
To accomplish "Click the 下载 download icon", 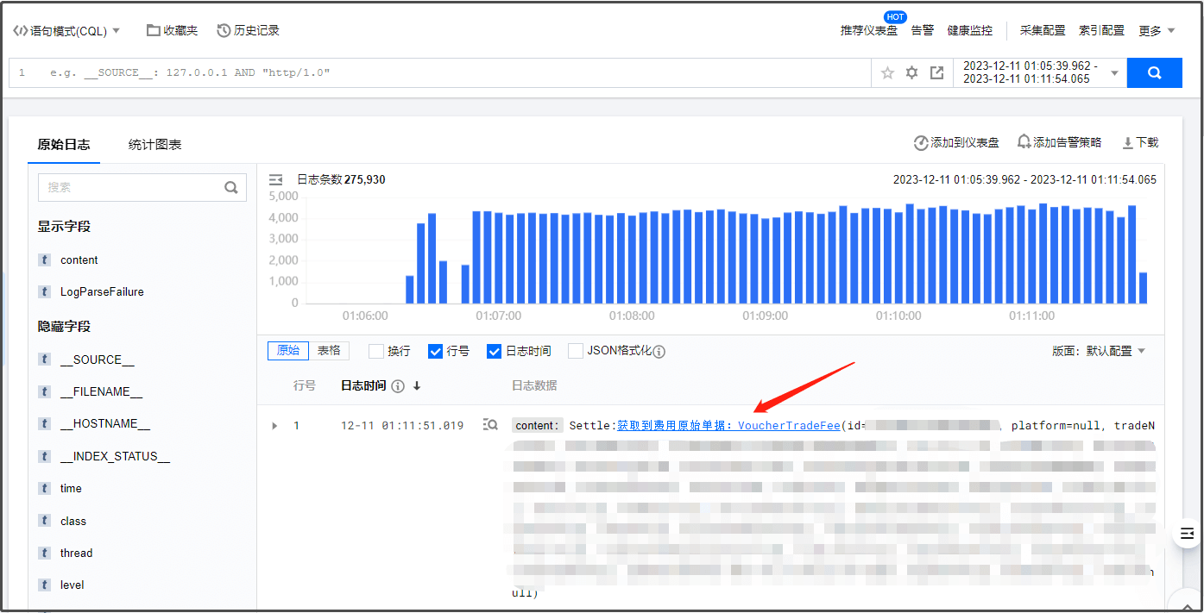I will pyautogui.click(x=1127, y=143).
